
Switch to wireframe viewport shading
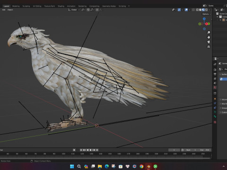click(x=197, y=10)
